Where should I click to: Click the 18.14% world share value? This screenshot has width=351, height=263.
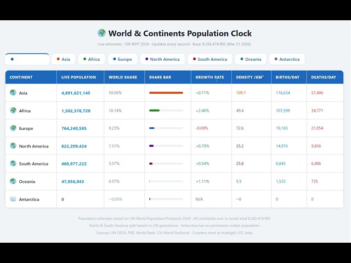click(115, 111)
